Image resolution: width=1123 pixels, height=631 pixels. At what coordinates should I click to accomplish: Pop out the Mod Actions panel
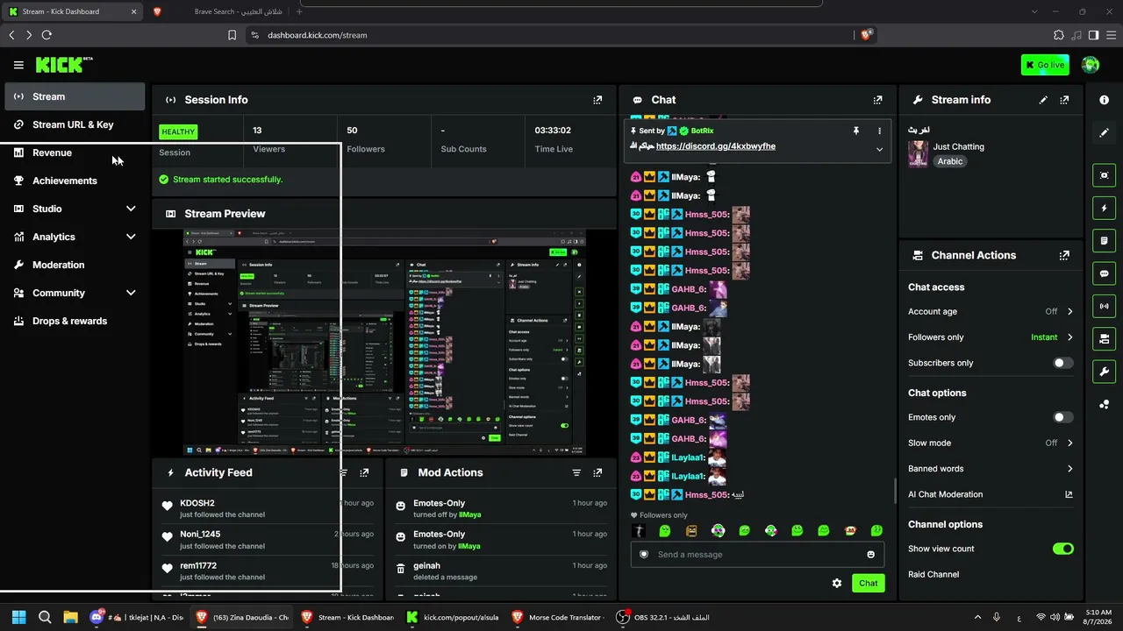(x=597, y=472)
